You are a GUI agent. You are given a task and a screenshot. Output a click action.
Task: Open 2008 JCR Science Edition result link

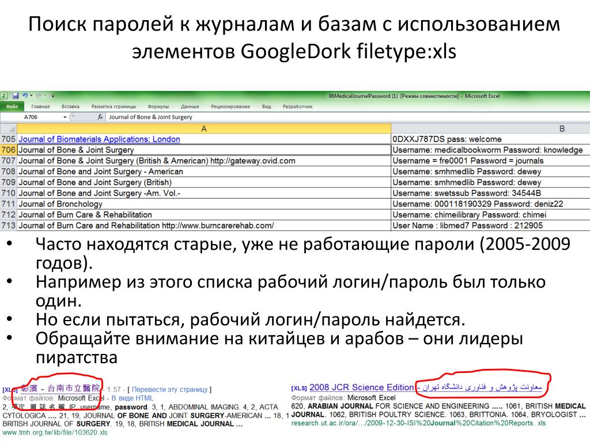coord(361,387)
